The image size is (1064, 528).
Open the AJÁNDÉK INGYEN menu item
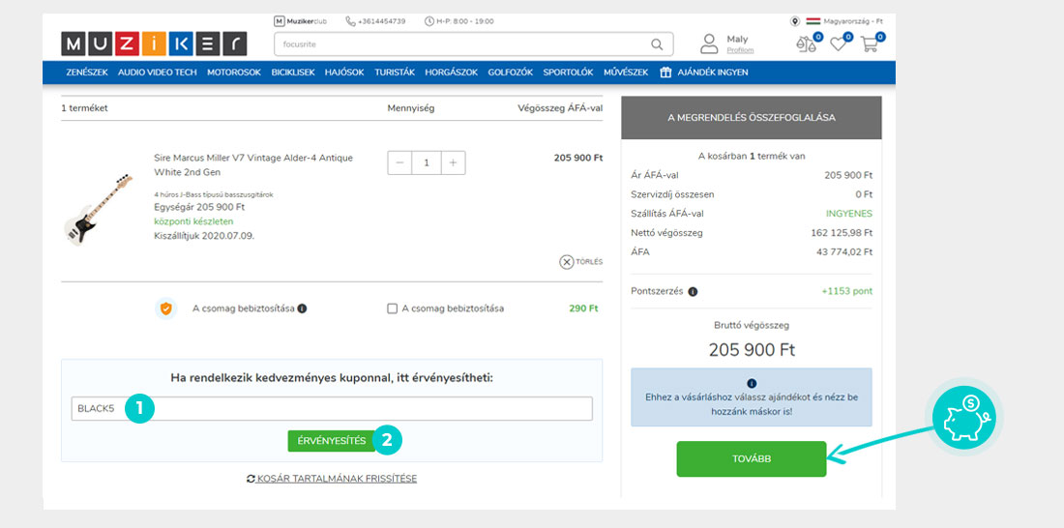713,72
